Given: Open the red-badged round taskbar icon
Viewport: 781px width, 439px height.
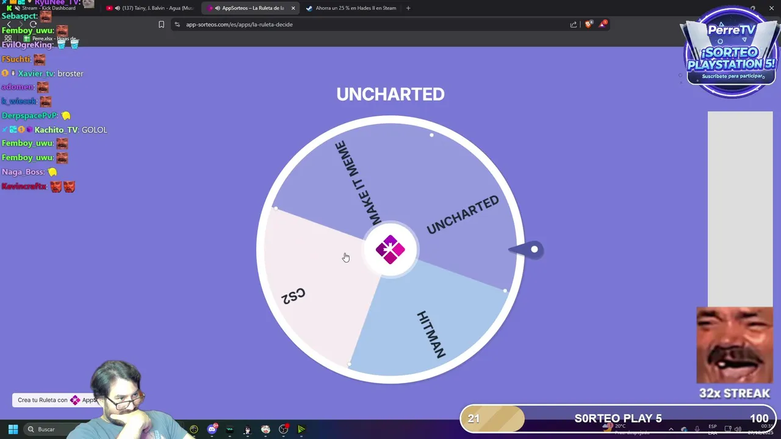Looking at the screenshot, I should pyautogui.click(x=283, y=429).
